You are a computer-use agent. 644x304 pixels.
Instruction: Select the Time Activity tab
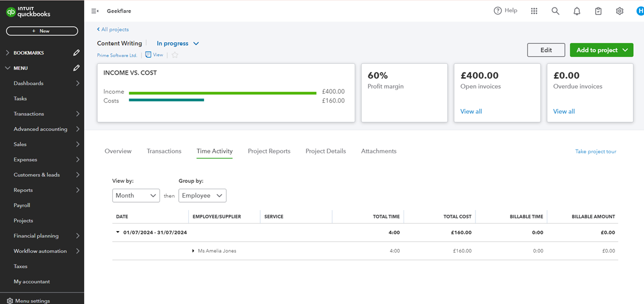point(215,151)
